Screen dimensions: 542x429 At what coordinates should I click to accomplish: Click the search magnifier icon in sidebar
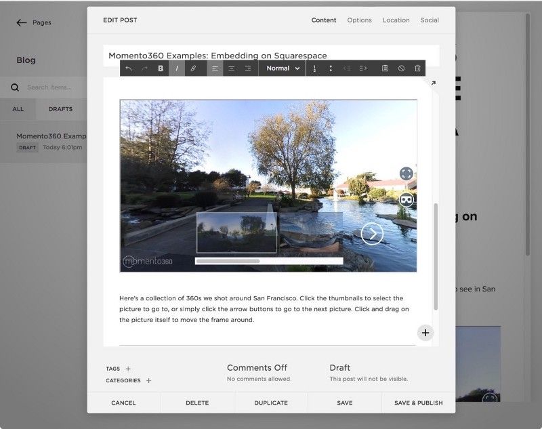[15, 87]
